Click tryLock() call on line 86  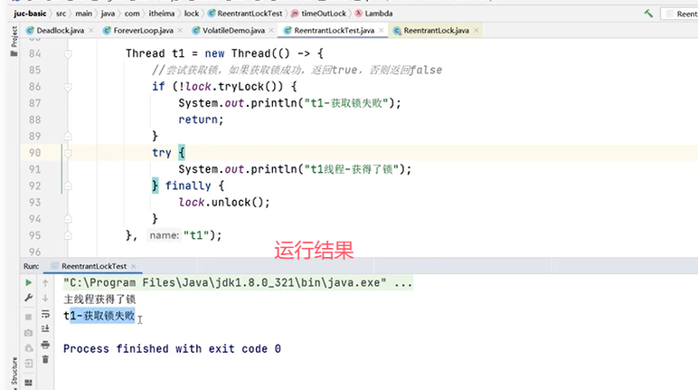point(250,87)
